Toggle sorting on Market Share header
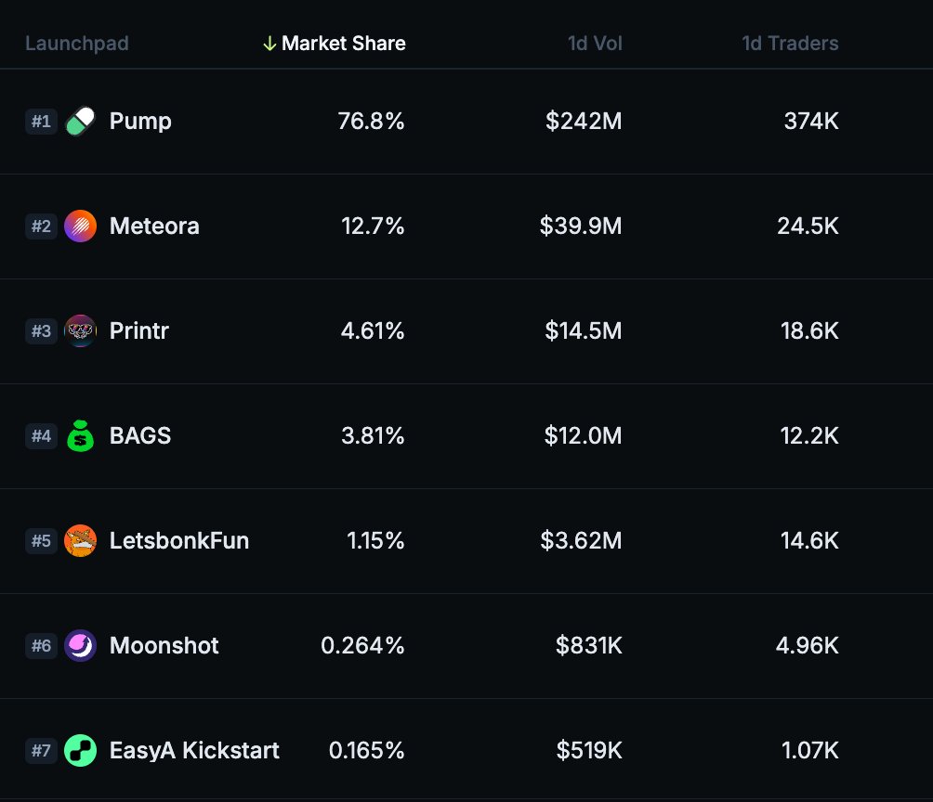 click(x=343, y=44)
